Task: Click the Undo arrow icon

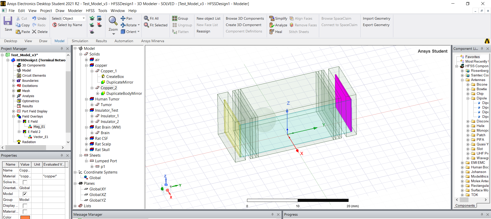Action: [34, 18]
